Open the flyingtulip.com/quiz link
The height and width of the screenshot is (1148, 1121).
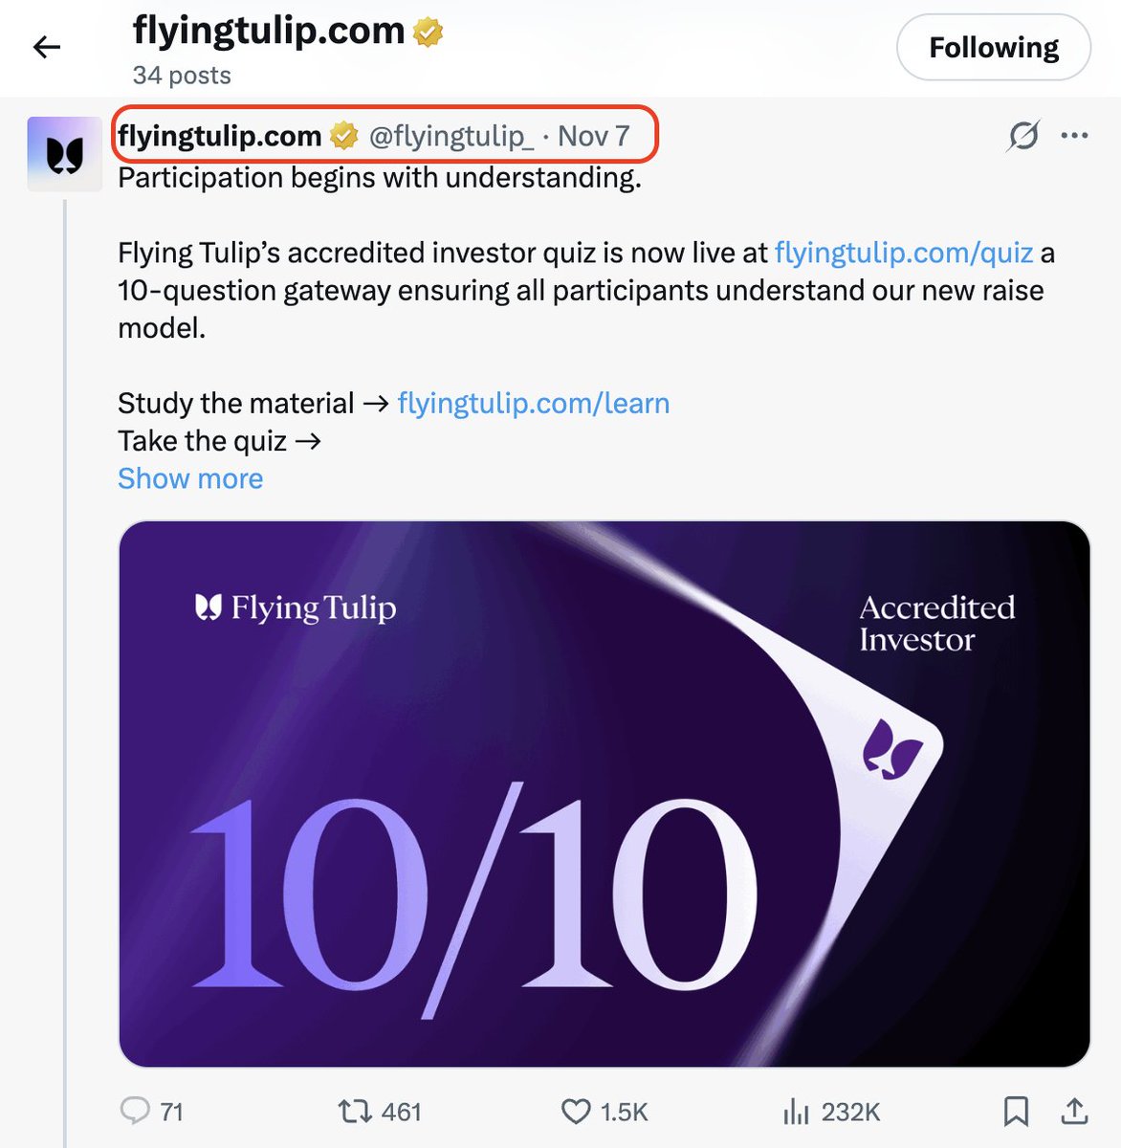tap(903, 253)
